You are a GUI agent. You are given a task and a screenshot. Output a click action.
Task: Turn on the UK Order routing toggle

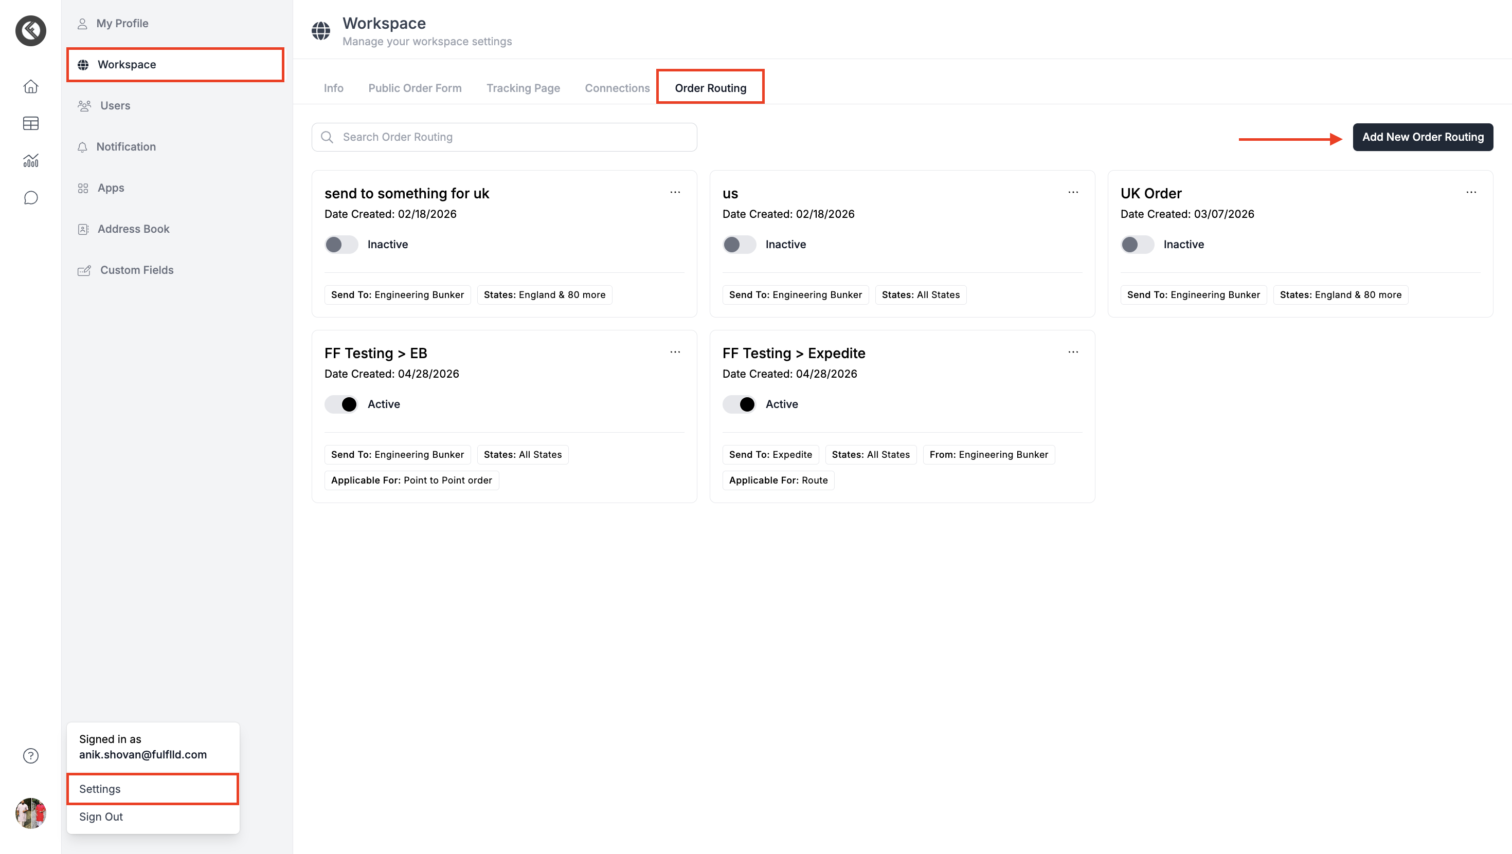[1137, 245]
